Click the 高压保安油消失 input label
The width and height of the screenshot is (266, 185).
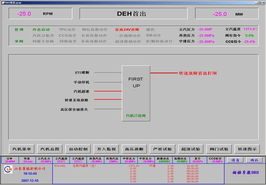point(74,110)
